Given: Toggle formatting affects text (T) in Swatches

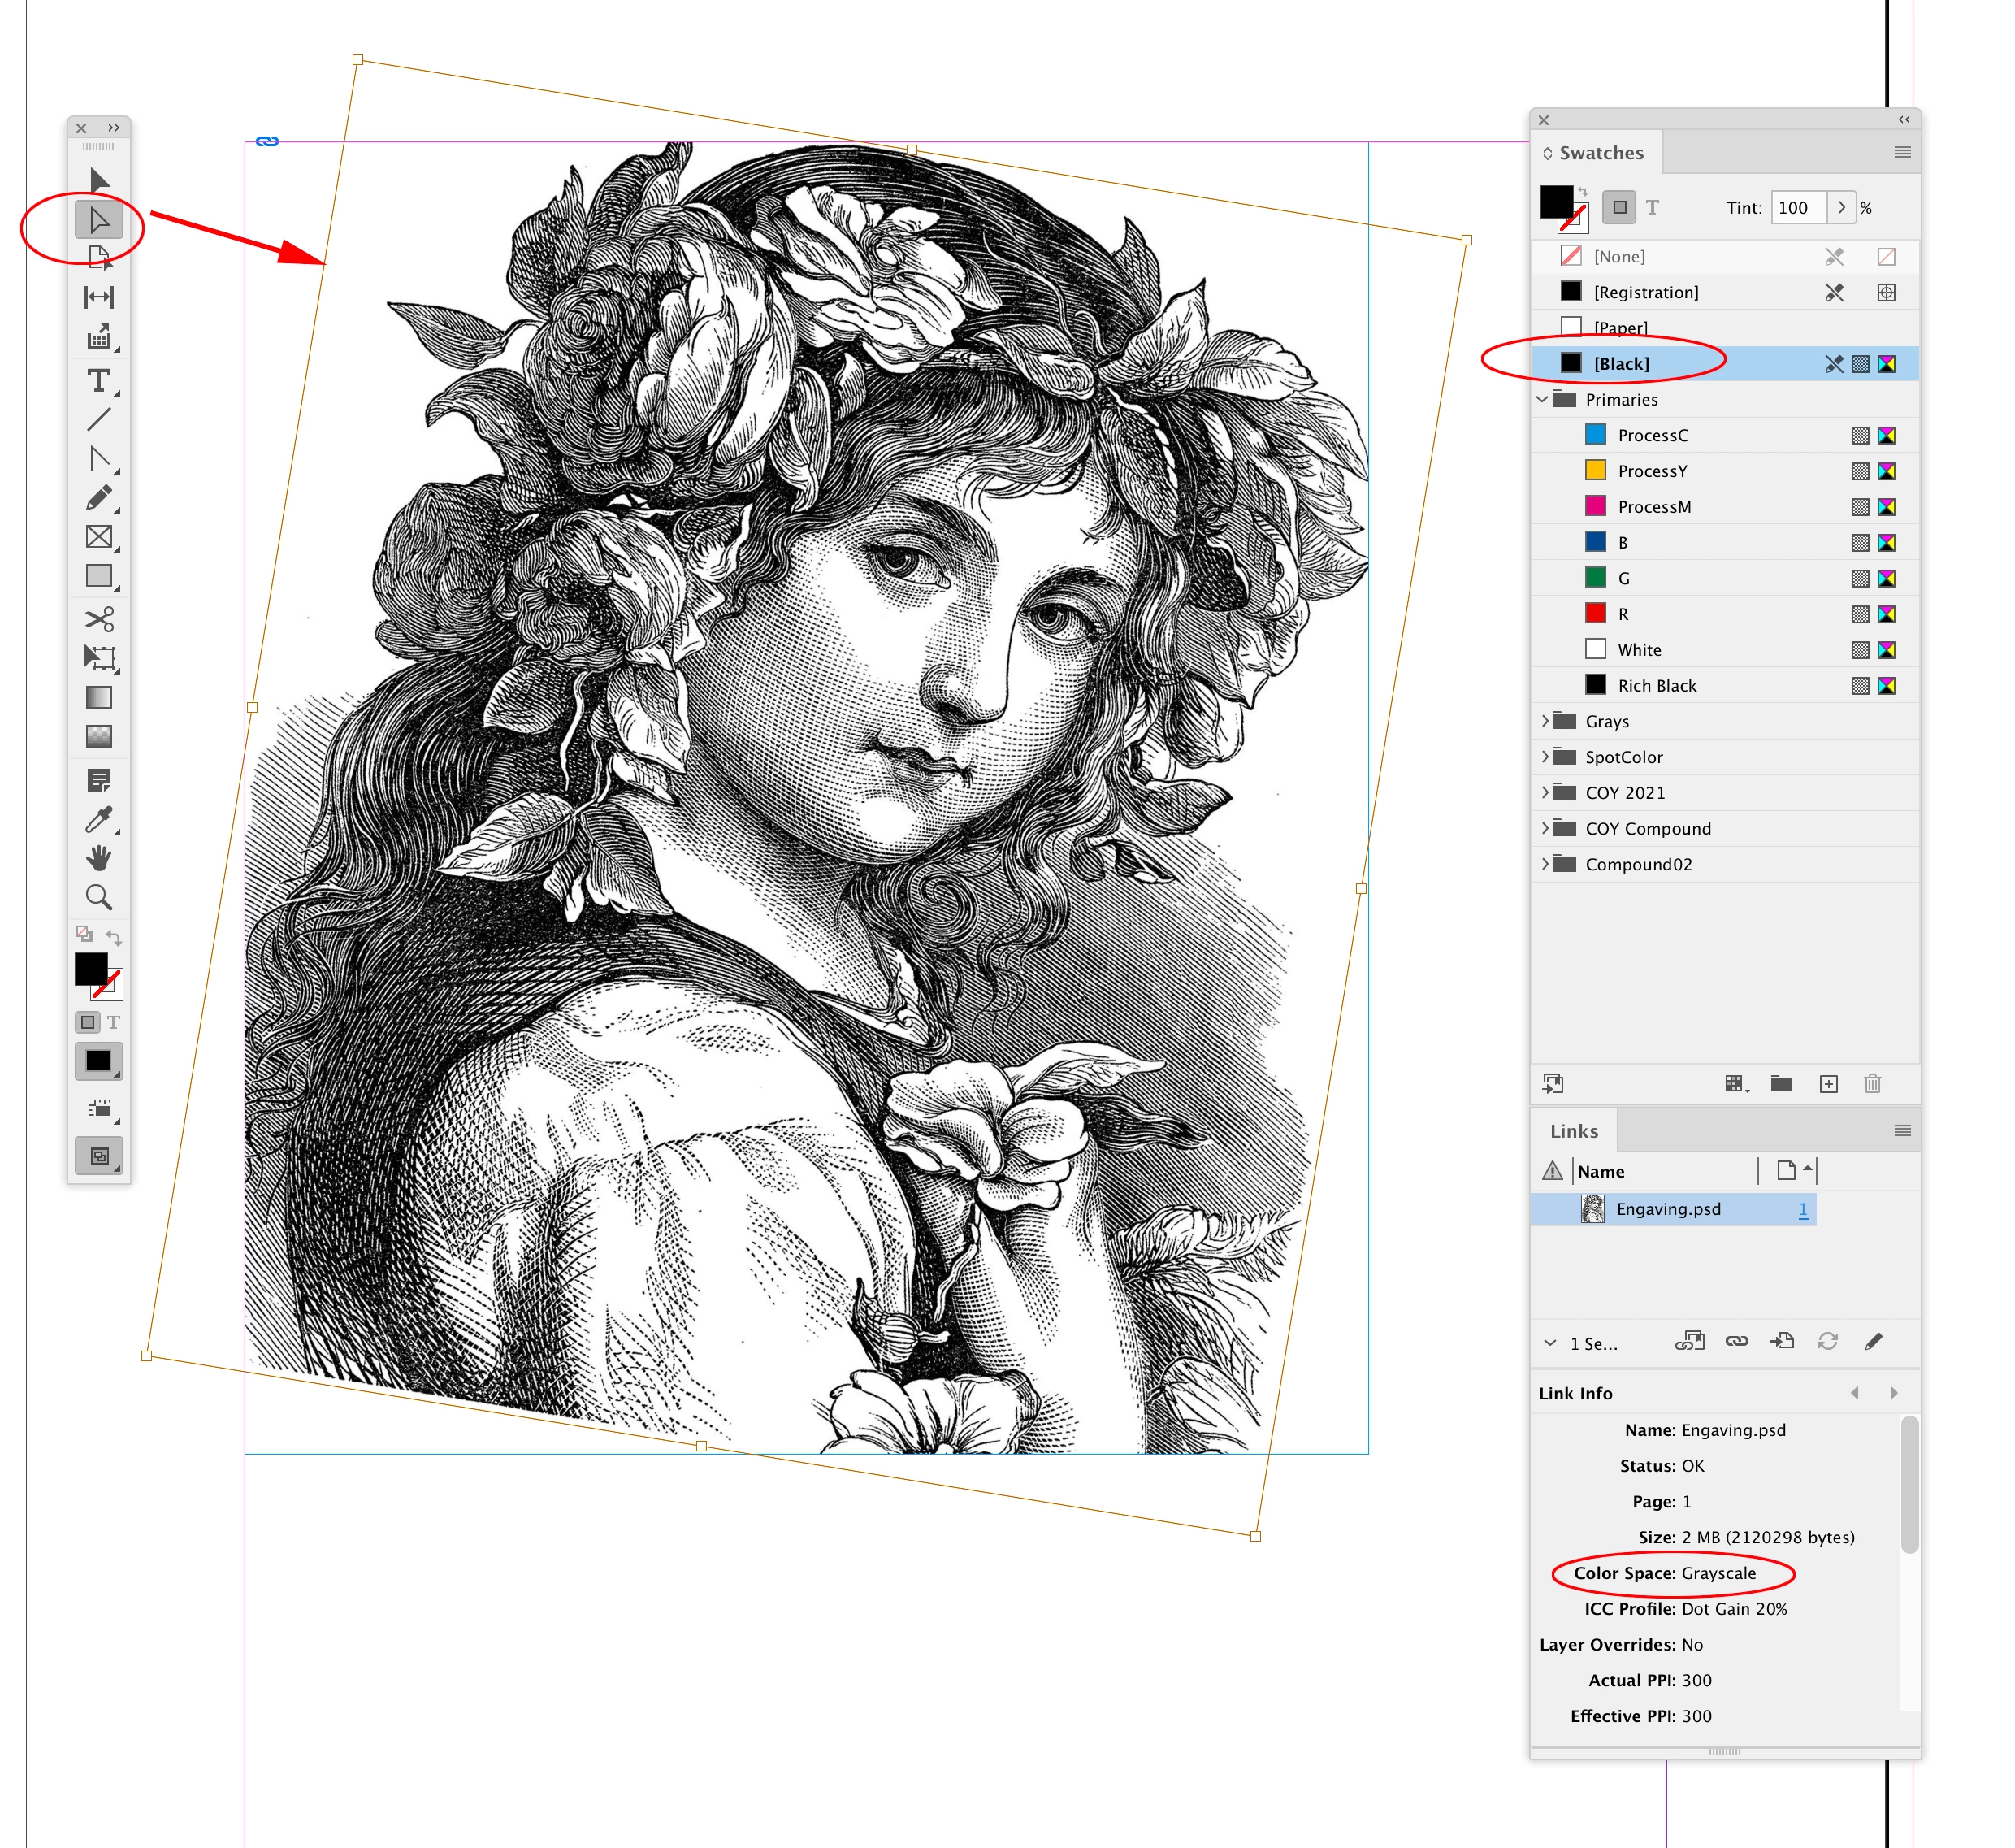Looking at the screenshot, I should [1652, 208].
